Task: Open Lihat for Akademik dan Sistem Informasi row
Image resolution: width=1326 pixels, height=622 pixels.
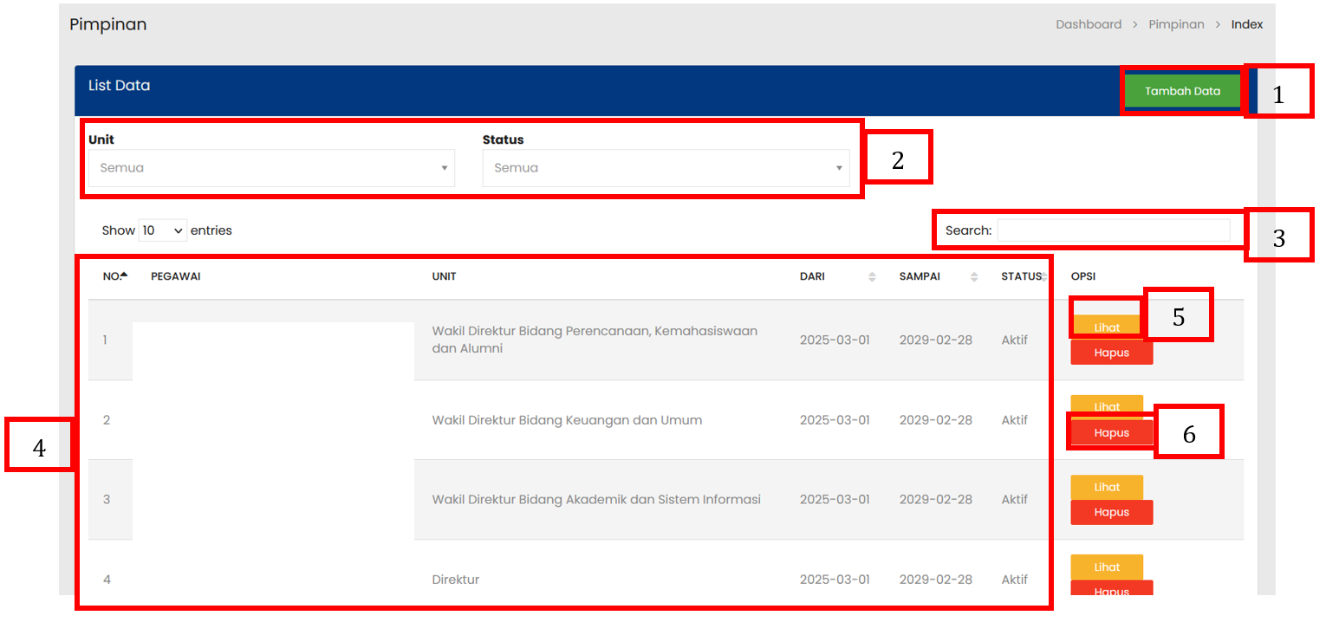Action: point(1107,487)
